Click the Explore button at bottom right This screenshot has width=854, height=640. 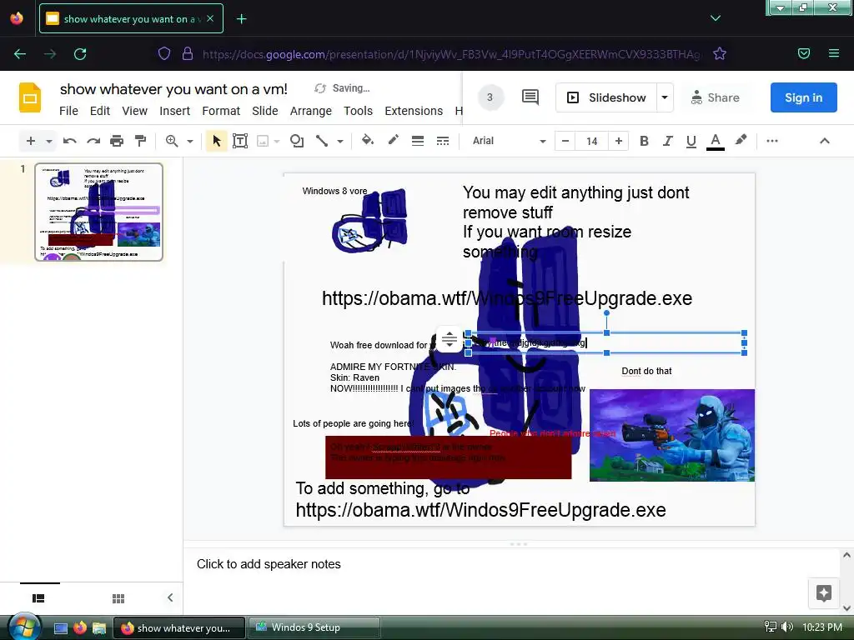pos(823,592)
